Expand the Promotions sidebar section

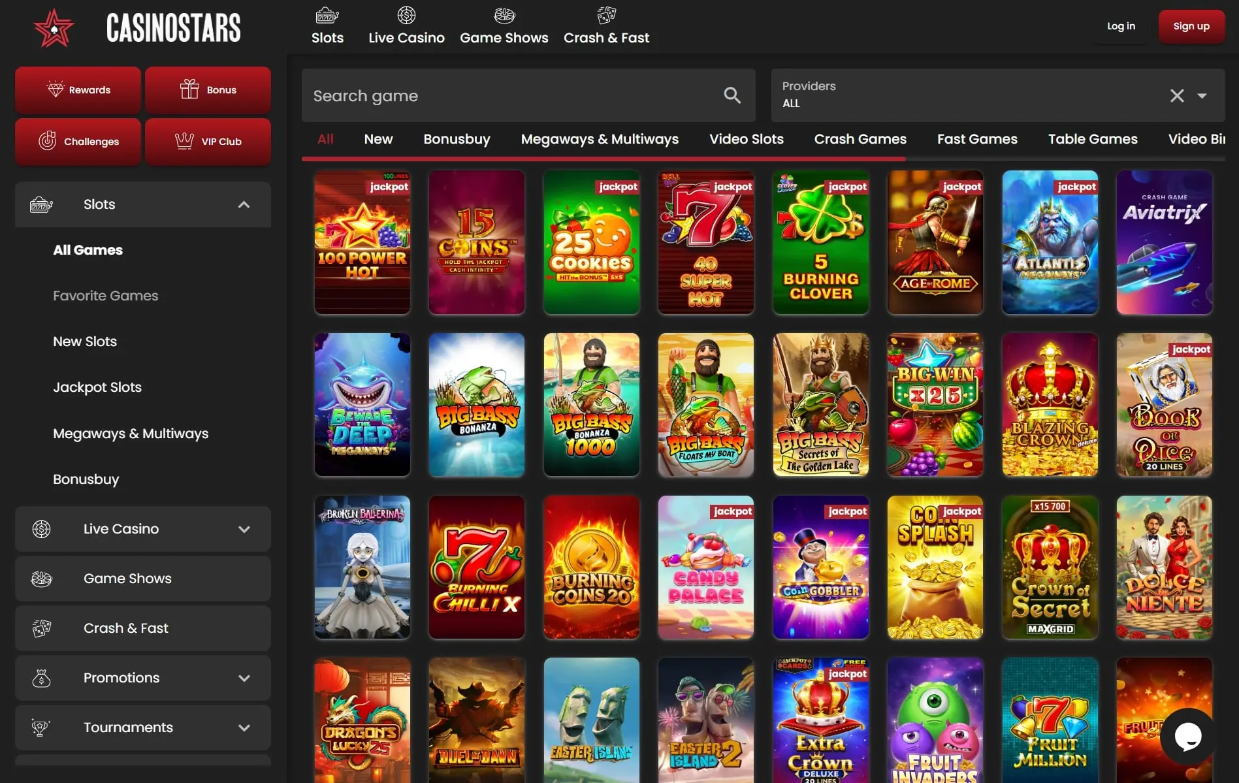point(244,678)
